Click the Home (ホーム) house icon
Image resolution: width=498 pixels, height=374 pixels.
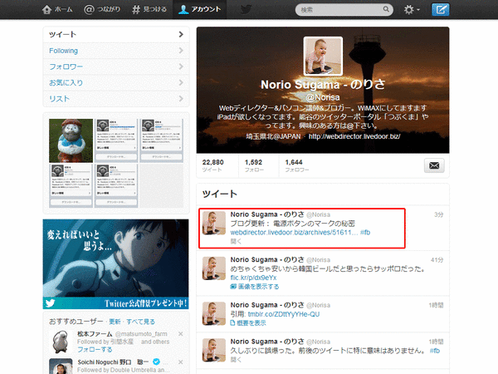(x=46, y=9)
